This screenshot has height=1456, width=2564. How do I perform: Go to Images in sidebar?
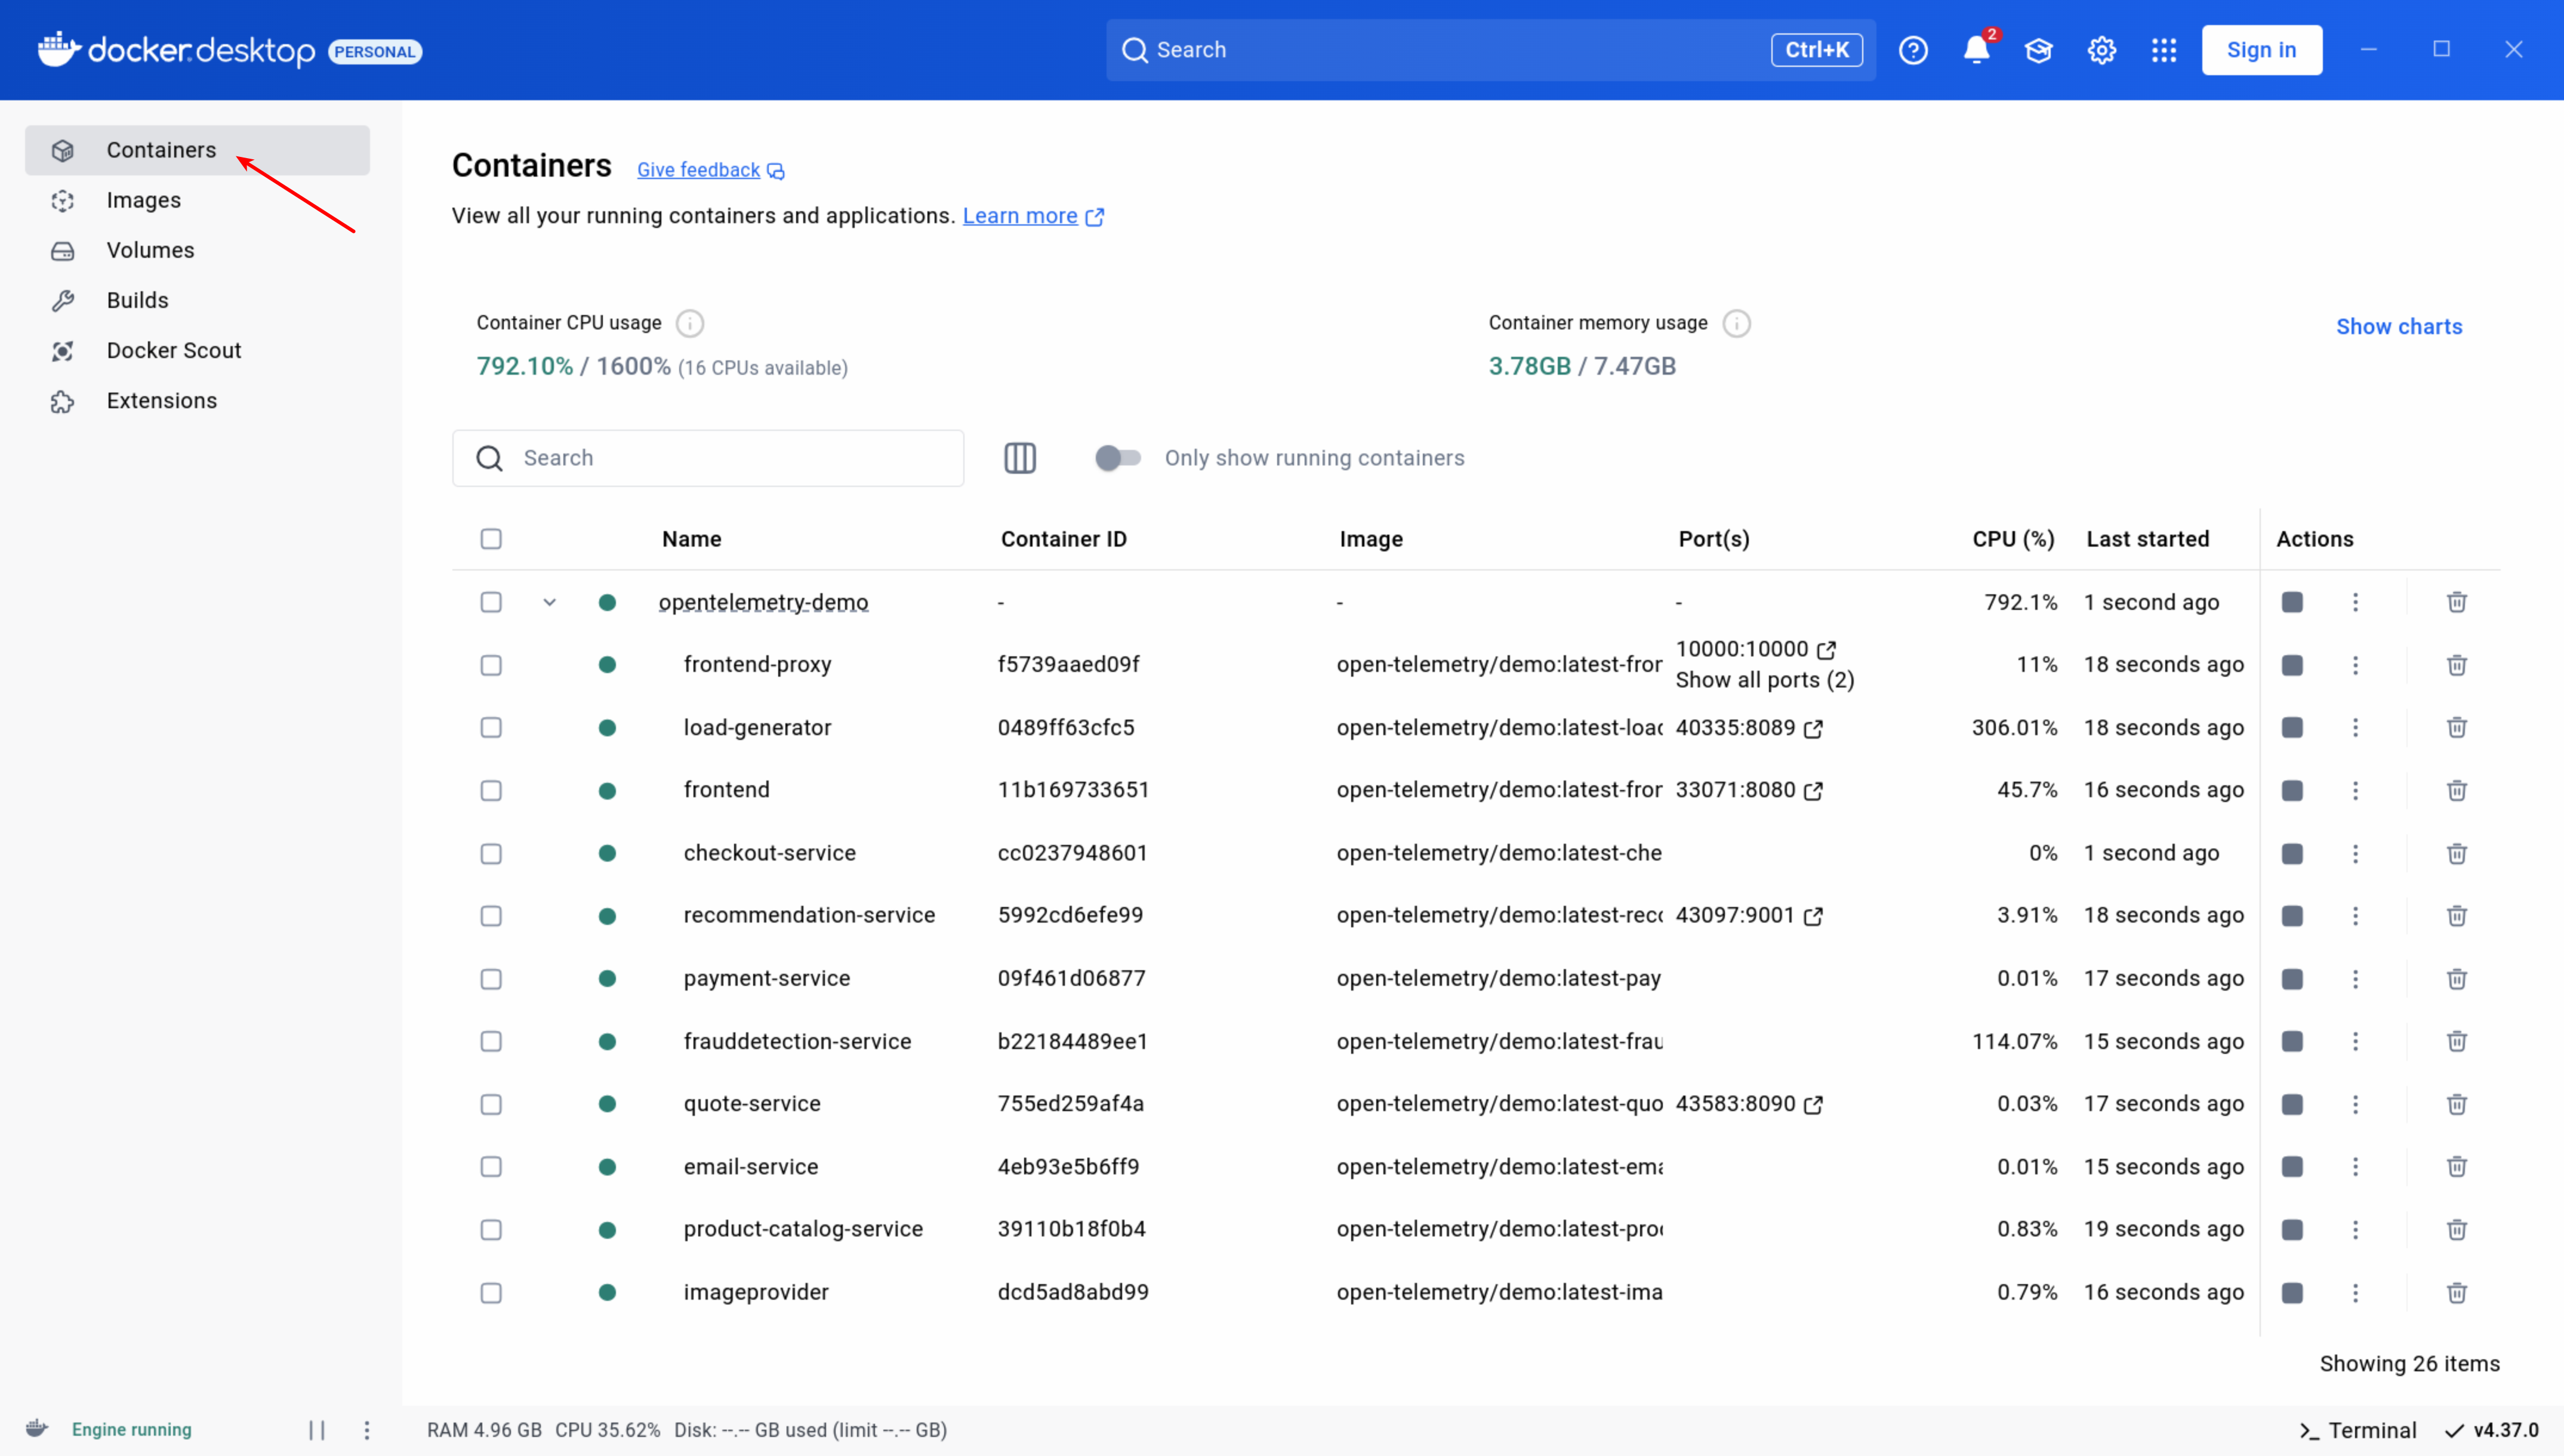[x=144, y=200]
